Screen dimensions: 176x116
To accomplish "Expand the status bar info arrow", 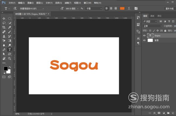I will pos(51,114).
